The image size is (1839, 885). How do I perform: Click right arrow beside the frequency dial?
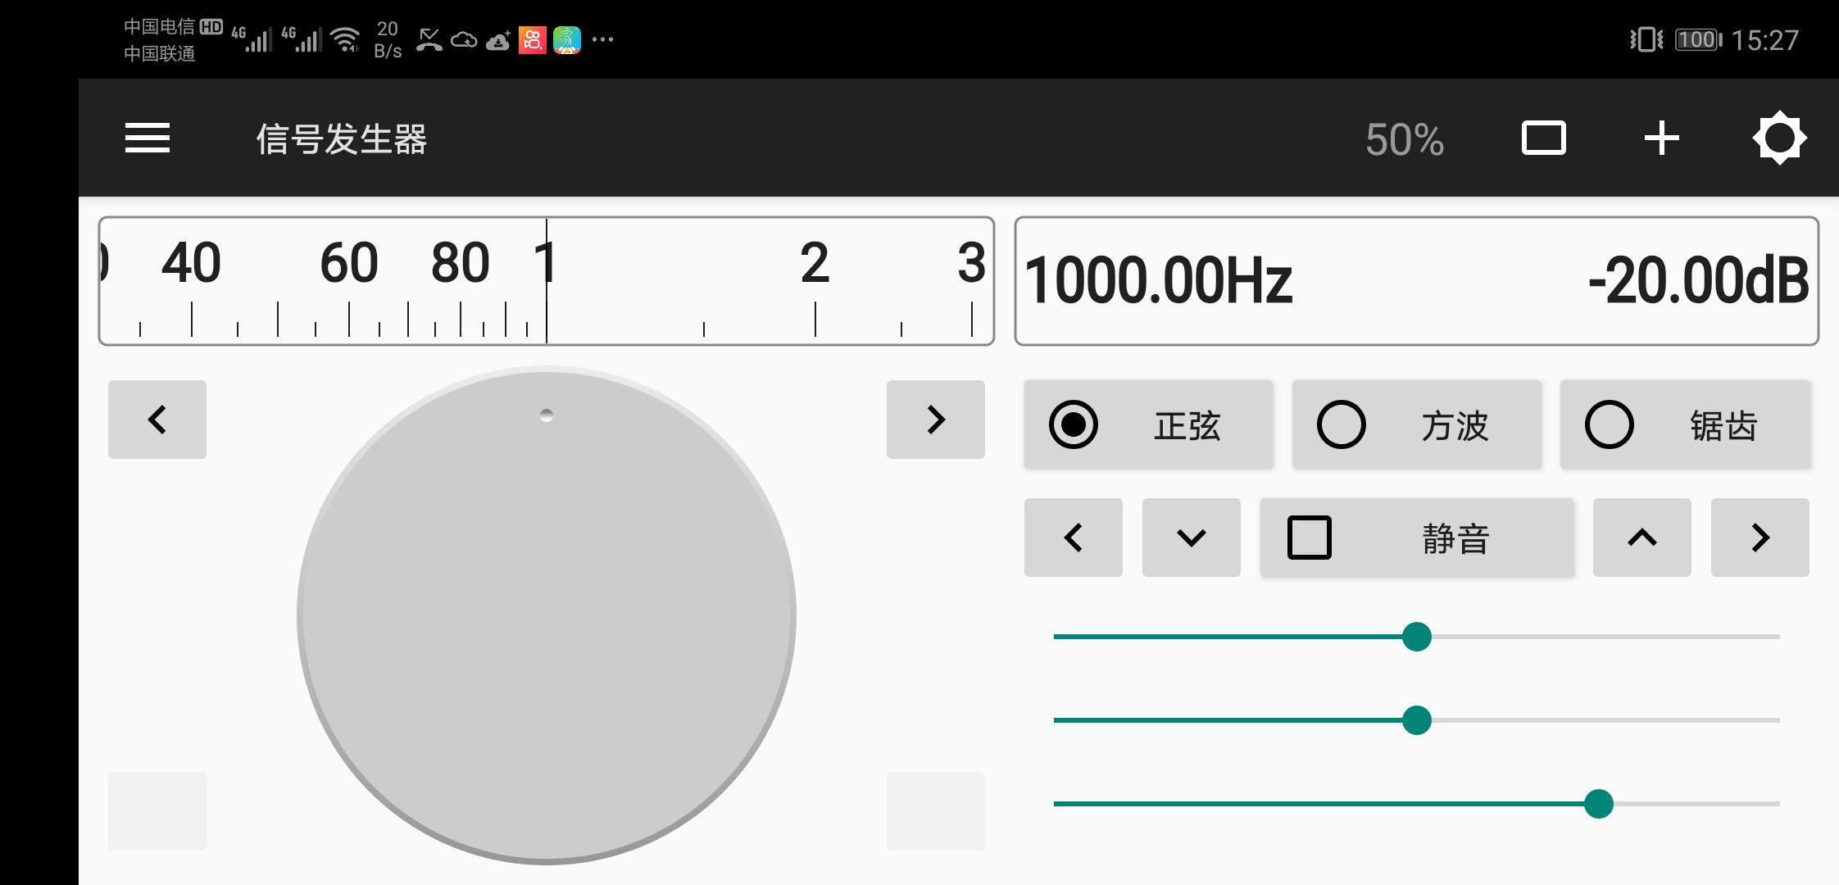tap(935, 420)
